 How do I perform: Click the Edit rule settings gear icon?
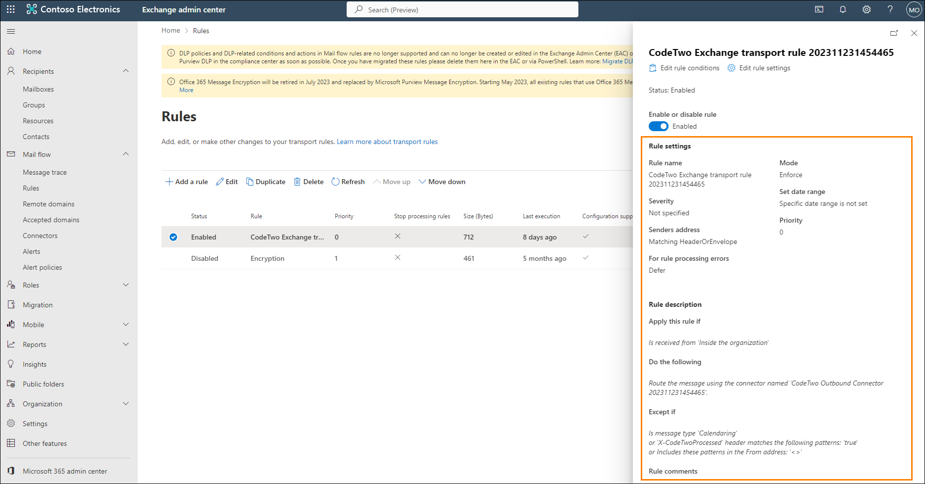pyautogui.click(x=731, y=68)
